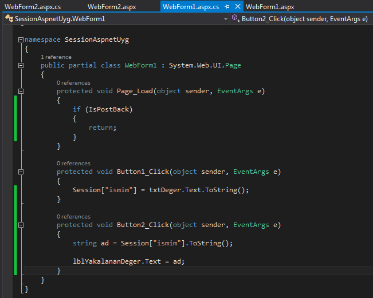The width and height of the screenshot is (373, 298).
Task: Switch to the WebForm1.aspx tab
Action: click(270, 7)
